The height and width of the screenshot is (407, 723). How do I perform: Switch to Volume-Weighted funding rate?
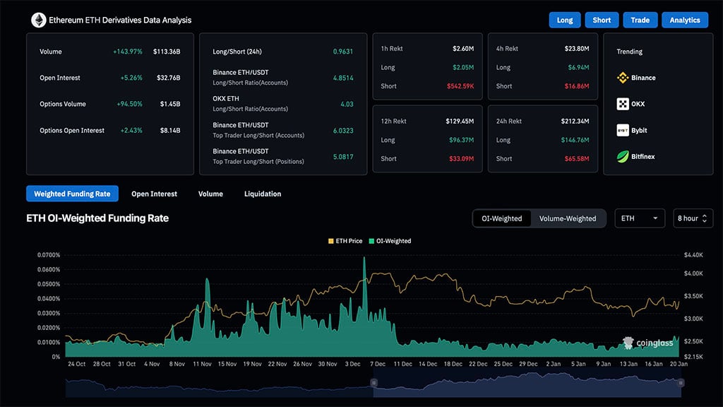(568, 218)
